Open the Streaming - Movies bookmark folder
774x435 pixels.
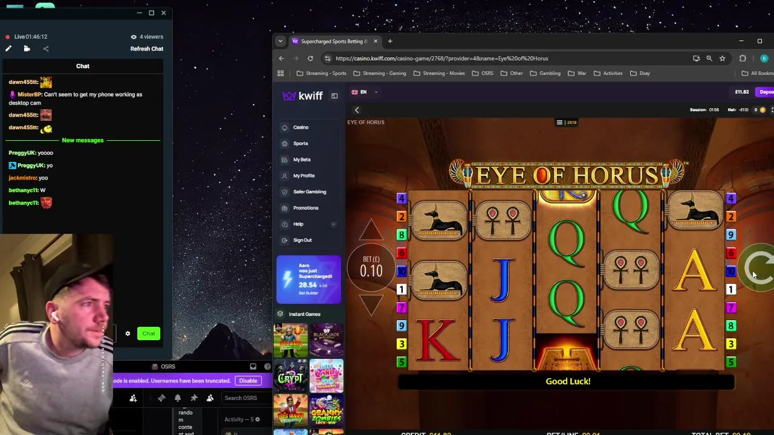pyautogui.click(x=439, y=74)
